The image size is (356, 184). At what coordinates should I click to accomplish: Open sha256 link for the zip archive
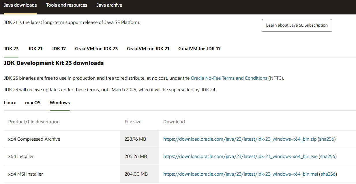click(x=327, y=139)
